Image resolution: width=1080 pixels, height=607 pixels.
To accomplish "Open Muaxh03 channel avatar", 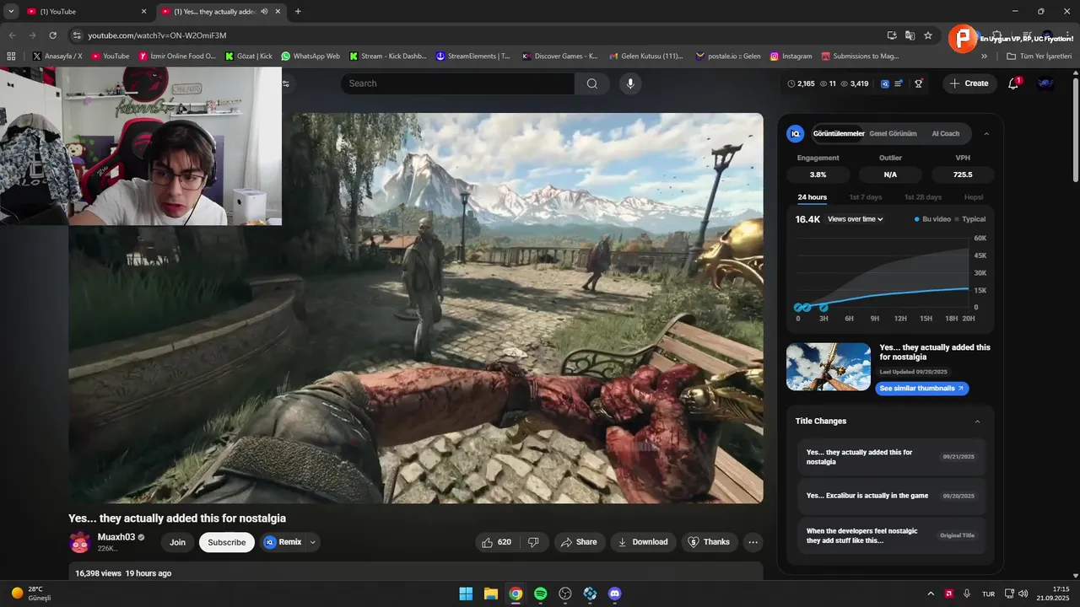I will coord(80,542).
